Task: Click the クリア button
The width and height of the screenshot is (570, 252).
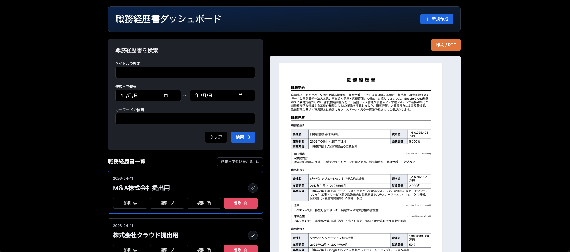Action: [216, 137]
